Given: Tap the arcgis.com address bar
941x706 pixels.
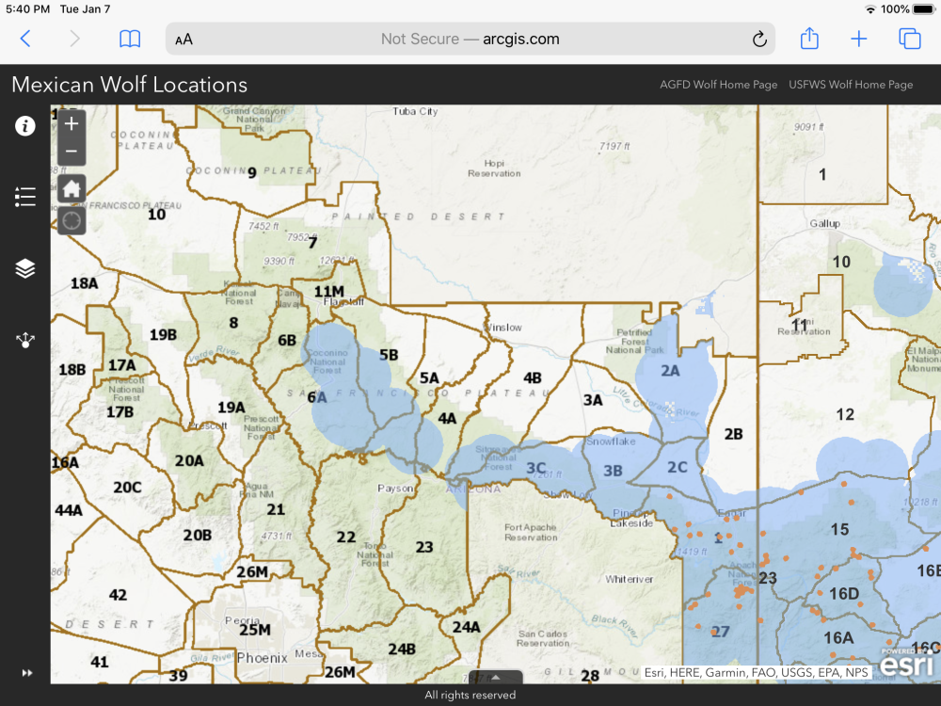Looking at the screenshot, I should point(470,39).
